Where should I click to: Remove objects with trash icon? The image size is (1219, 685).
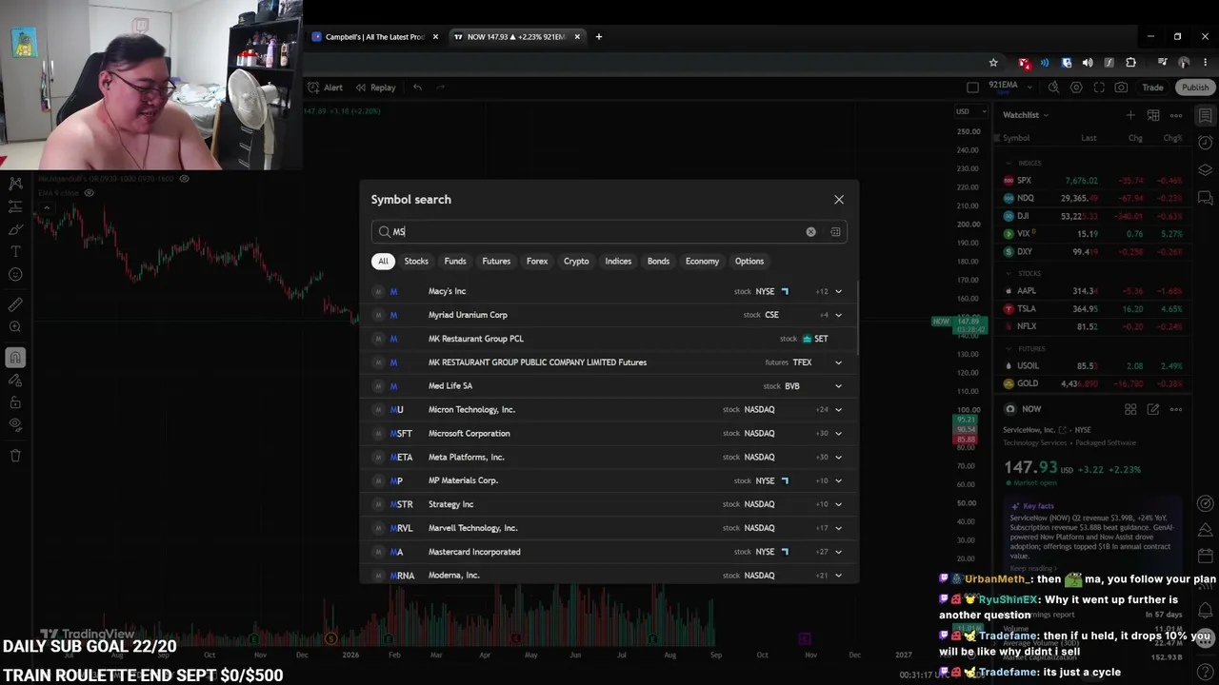coord(15,456)
